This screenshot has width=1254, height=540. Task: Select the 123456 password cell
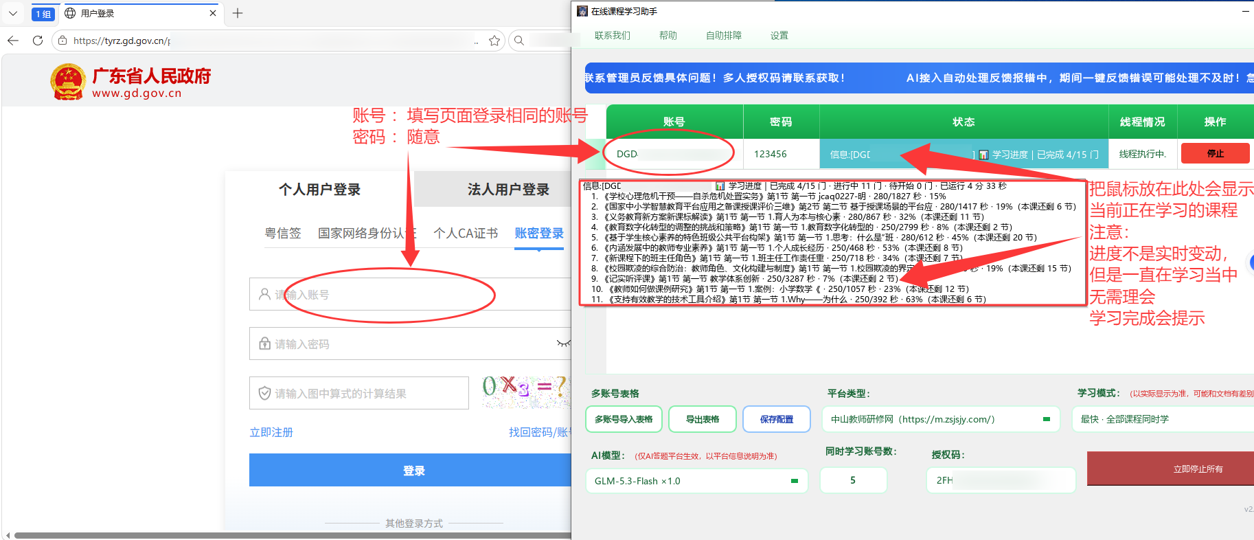coord(782,154)
